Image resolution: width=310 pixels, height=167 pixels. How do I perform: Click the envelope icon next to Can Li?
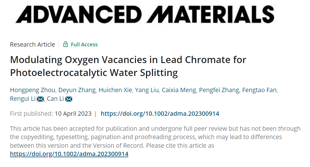tap(69, 99)
